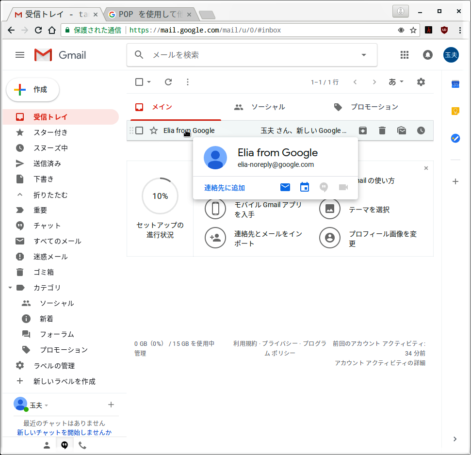Hide the side panel using the bottom chevron
The image size is (471, 455).
pyautogui.click(x=455, y=439)
